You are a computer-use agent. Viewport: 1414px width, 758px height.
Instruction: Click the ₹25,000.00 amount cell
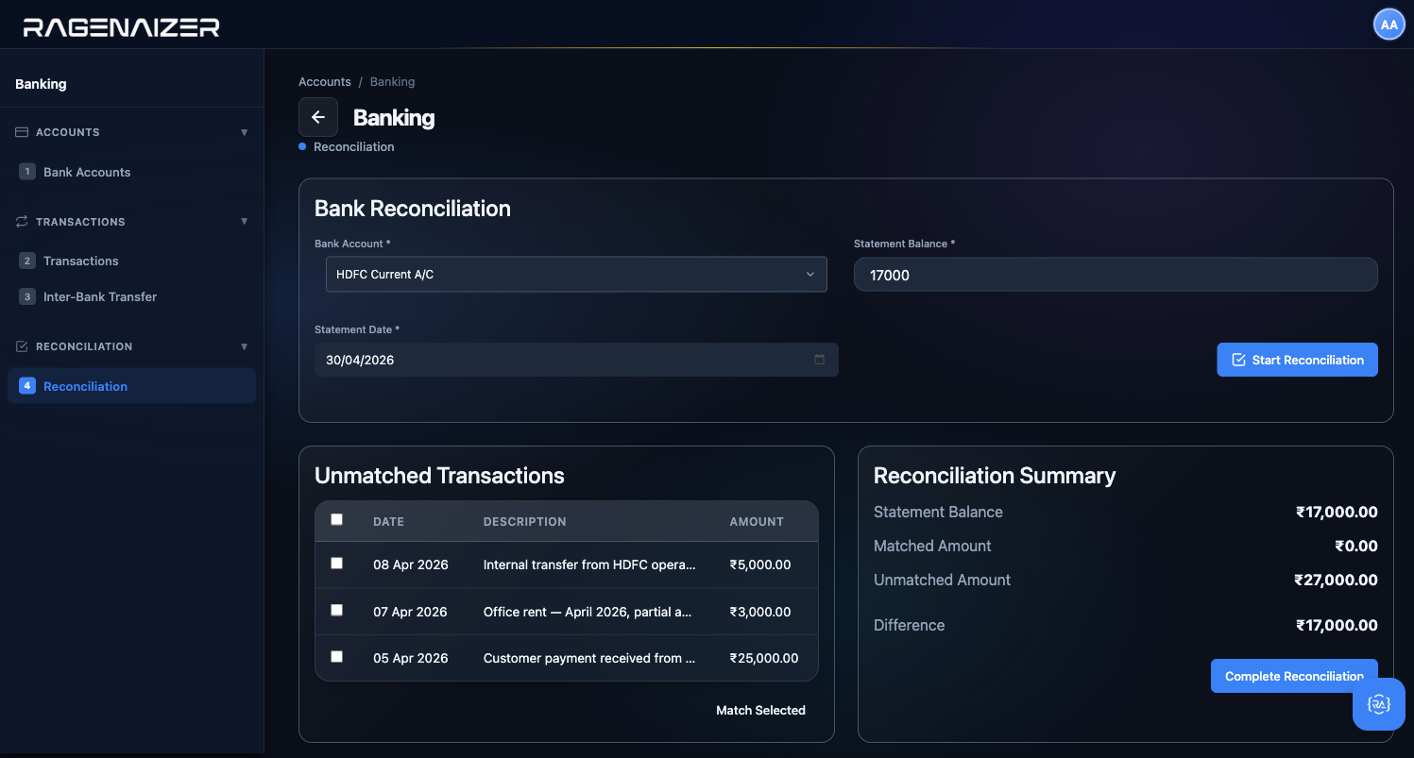click(x=764, y=658)
